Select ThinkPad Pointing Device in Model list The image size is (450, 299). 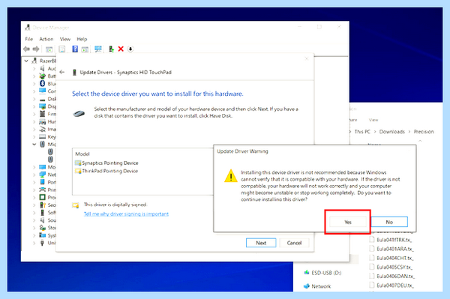[x=106, y=171]
